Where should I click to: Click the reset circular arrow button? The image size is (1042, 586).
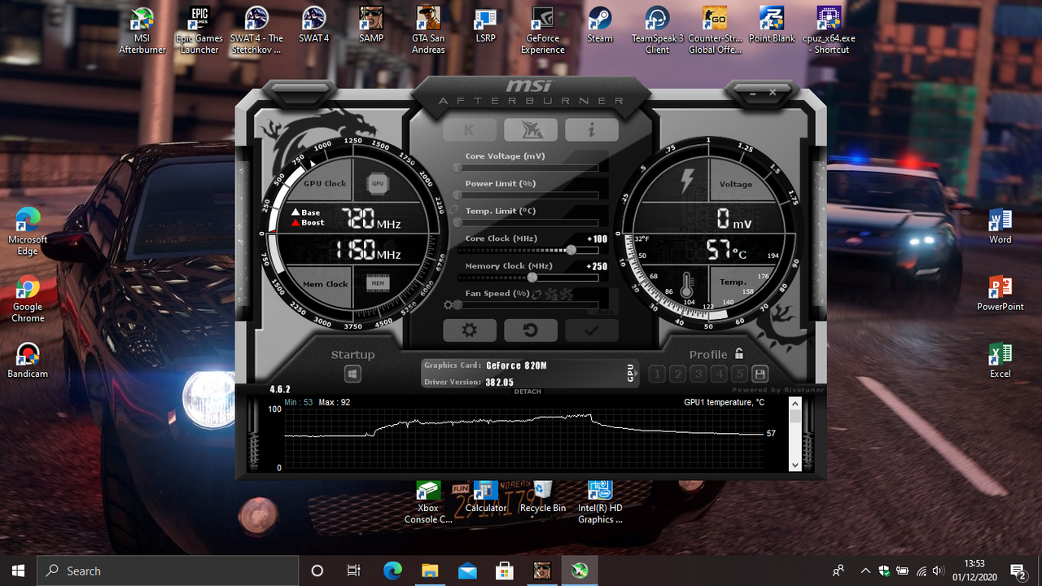tap(531, 330)
